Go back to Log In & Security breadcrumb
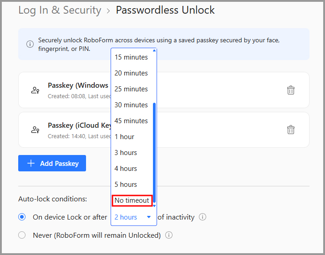325x255 pixels. tap(60, 10)
